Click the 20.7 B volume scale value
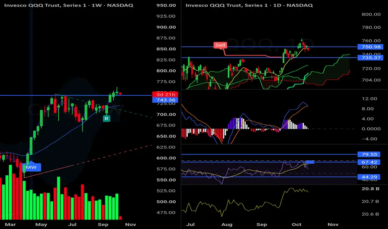 point(371,202)
